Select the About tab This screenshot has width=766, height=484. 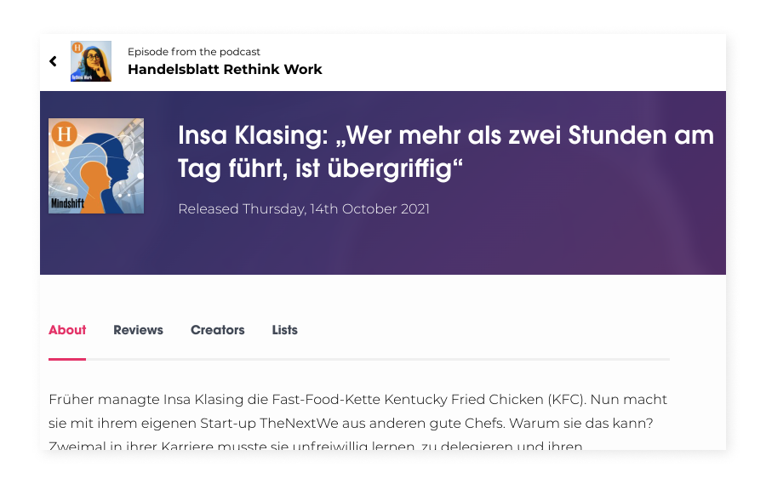67,330
